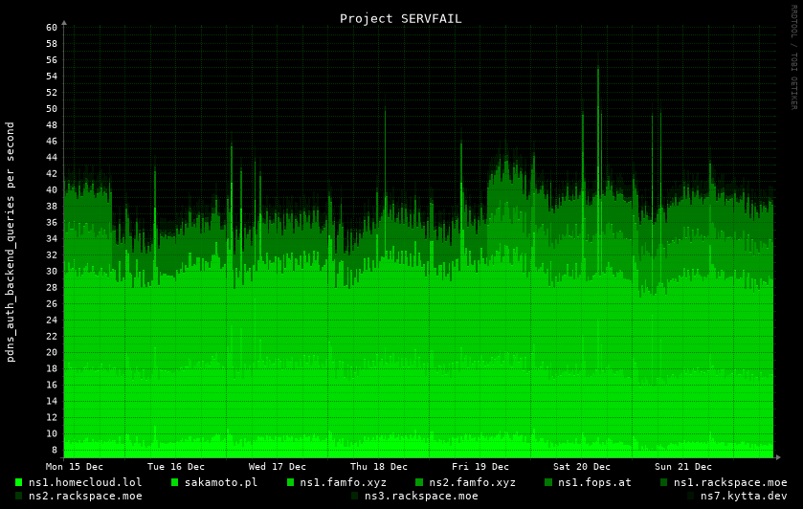Click the ns2.famfo.xyz legend color box
Image resolution: width=803 pixels, height=509 pixels.
[x=419, y=482]
